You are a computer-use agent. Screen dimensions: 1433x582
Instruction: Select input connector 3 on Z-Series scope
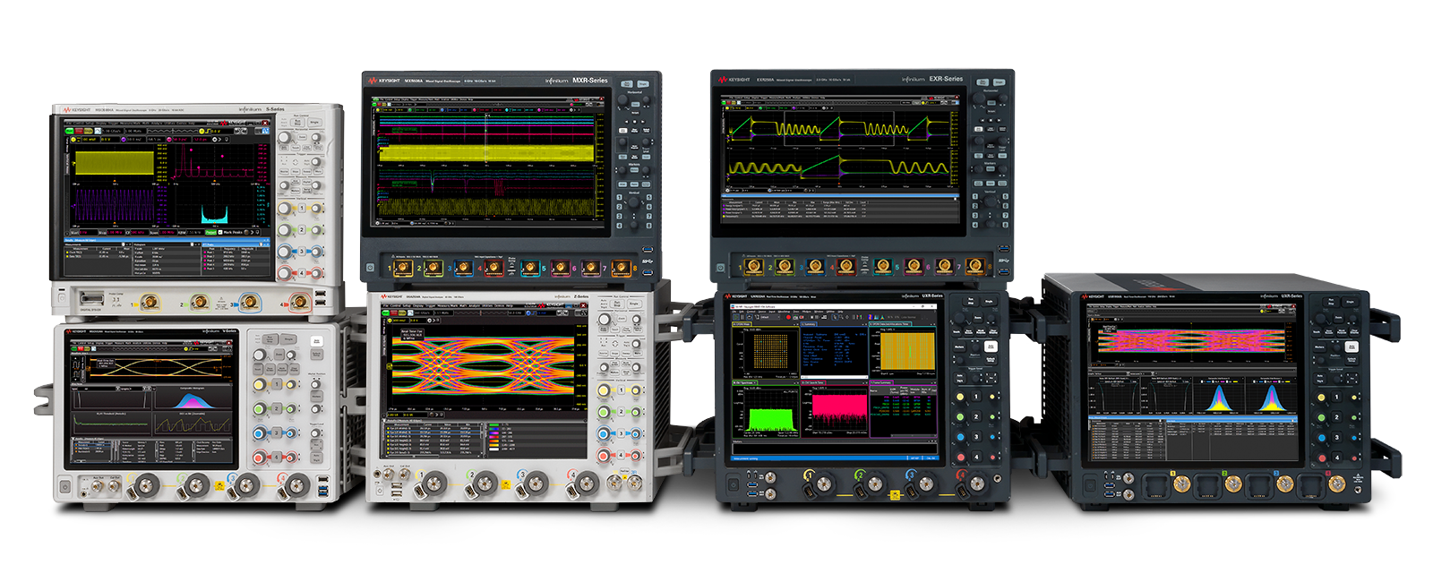[x=536, y=484]
